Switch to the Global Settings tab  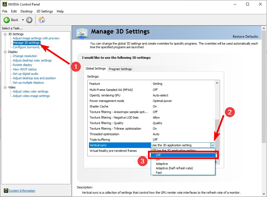click(x=96, y=68)
